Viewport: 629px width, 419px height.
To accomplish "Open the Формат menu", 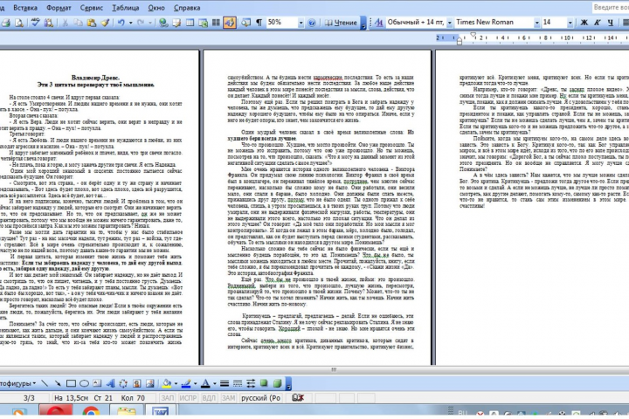I will tap(59, 8).
